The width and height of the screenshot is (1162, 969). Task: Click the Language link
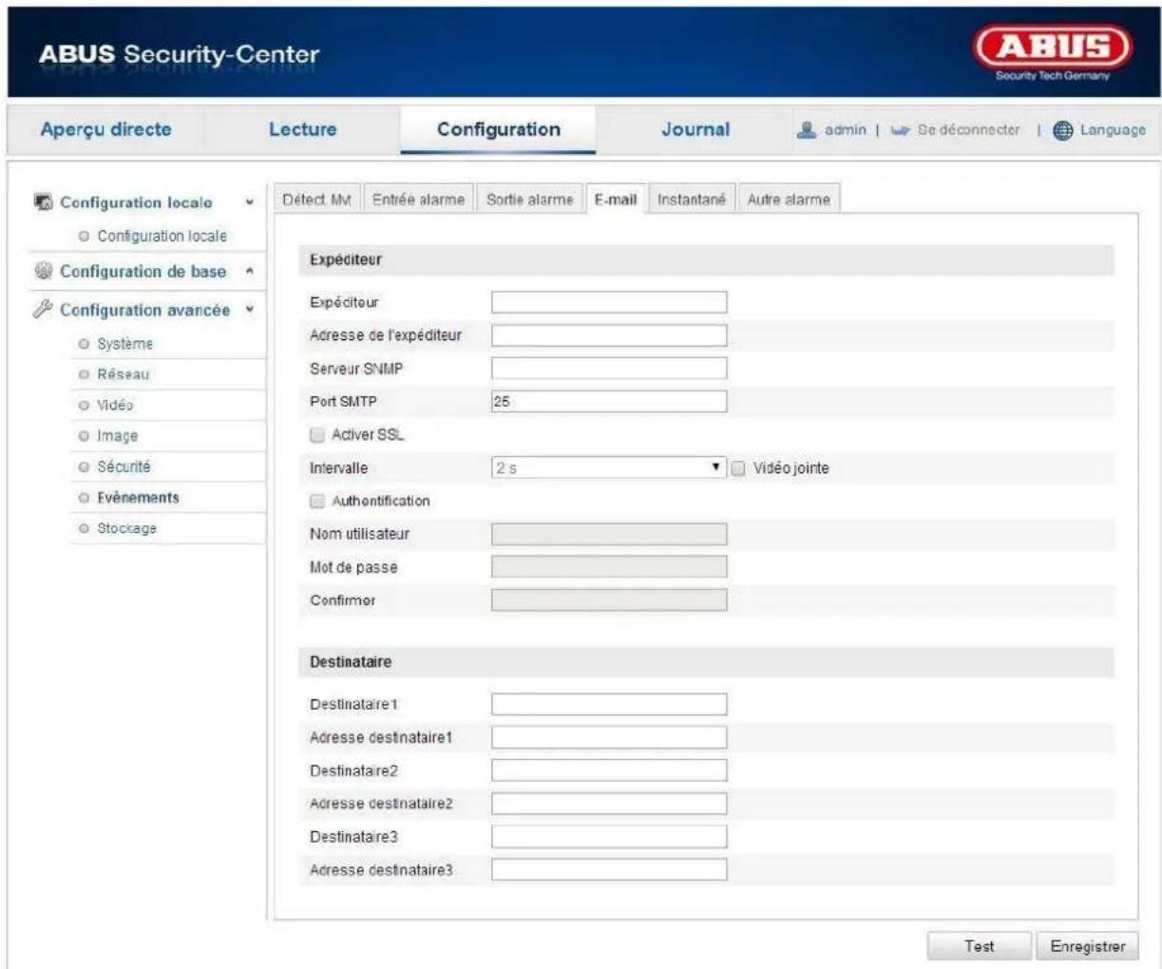(x=1113, y=130)
